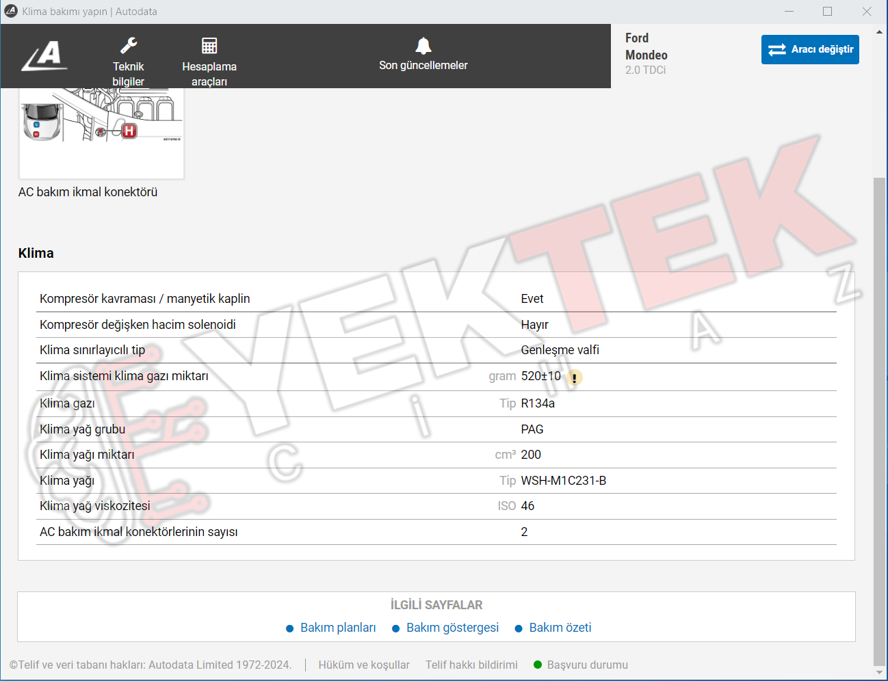The height and width of the screenshot is (681, 888).
Task: Click the vertical scrollbar thumb
Action: point(879,420)
